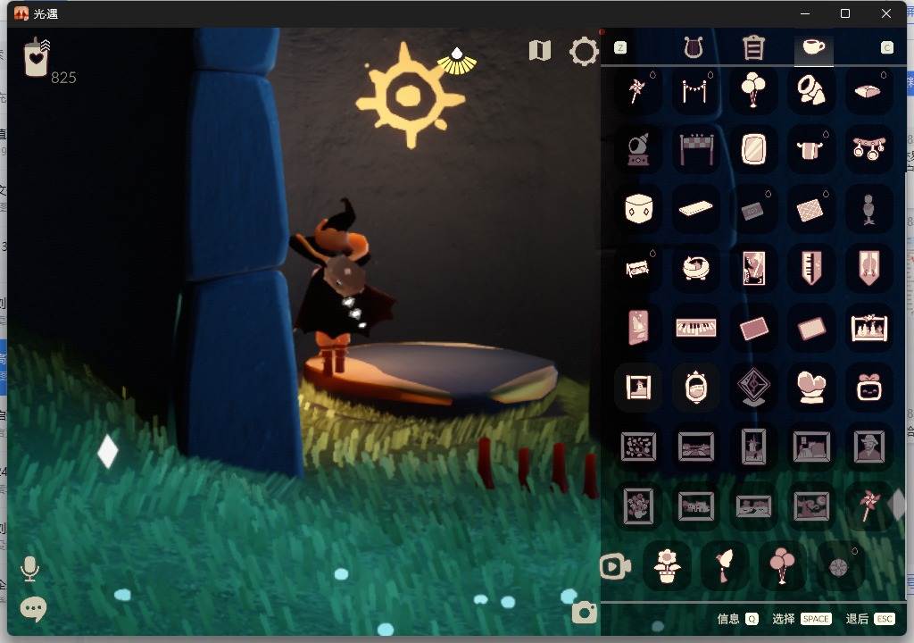Viewport: 914px width, 643px height.
Task: Open the map icon
Action: [540, 51]
